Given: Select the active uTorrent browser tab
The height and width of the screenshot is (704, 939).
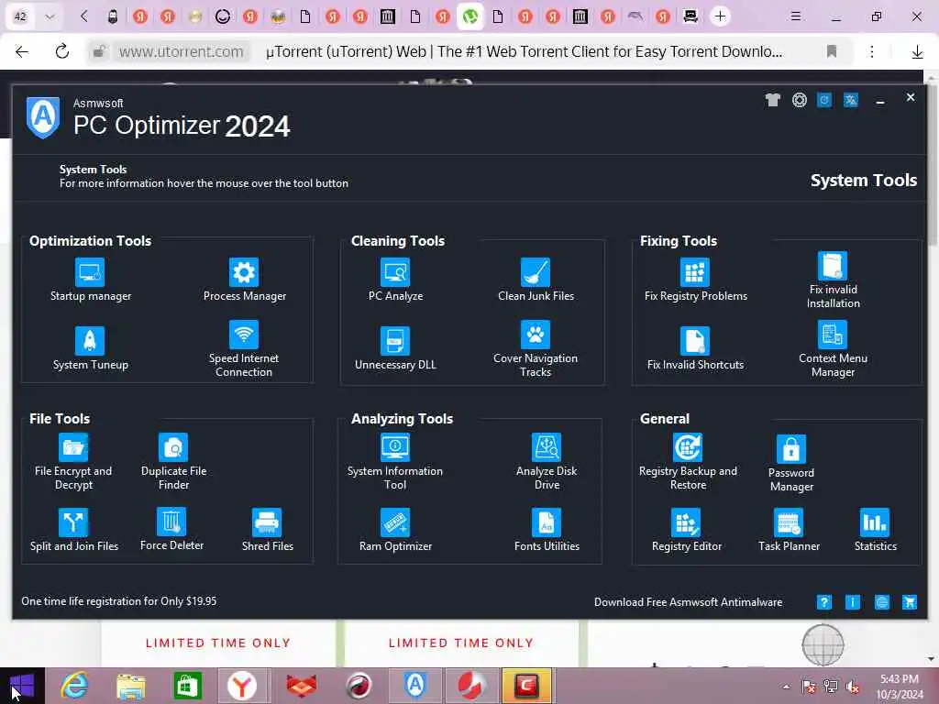Looking at the screenshot, I should tap(470, 16).
